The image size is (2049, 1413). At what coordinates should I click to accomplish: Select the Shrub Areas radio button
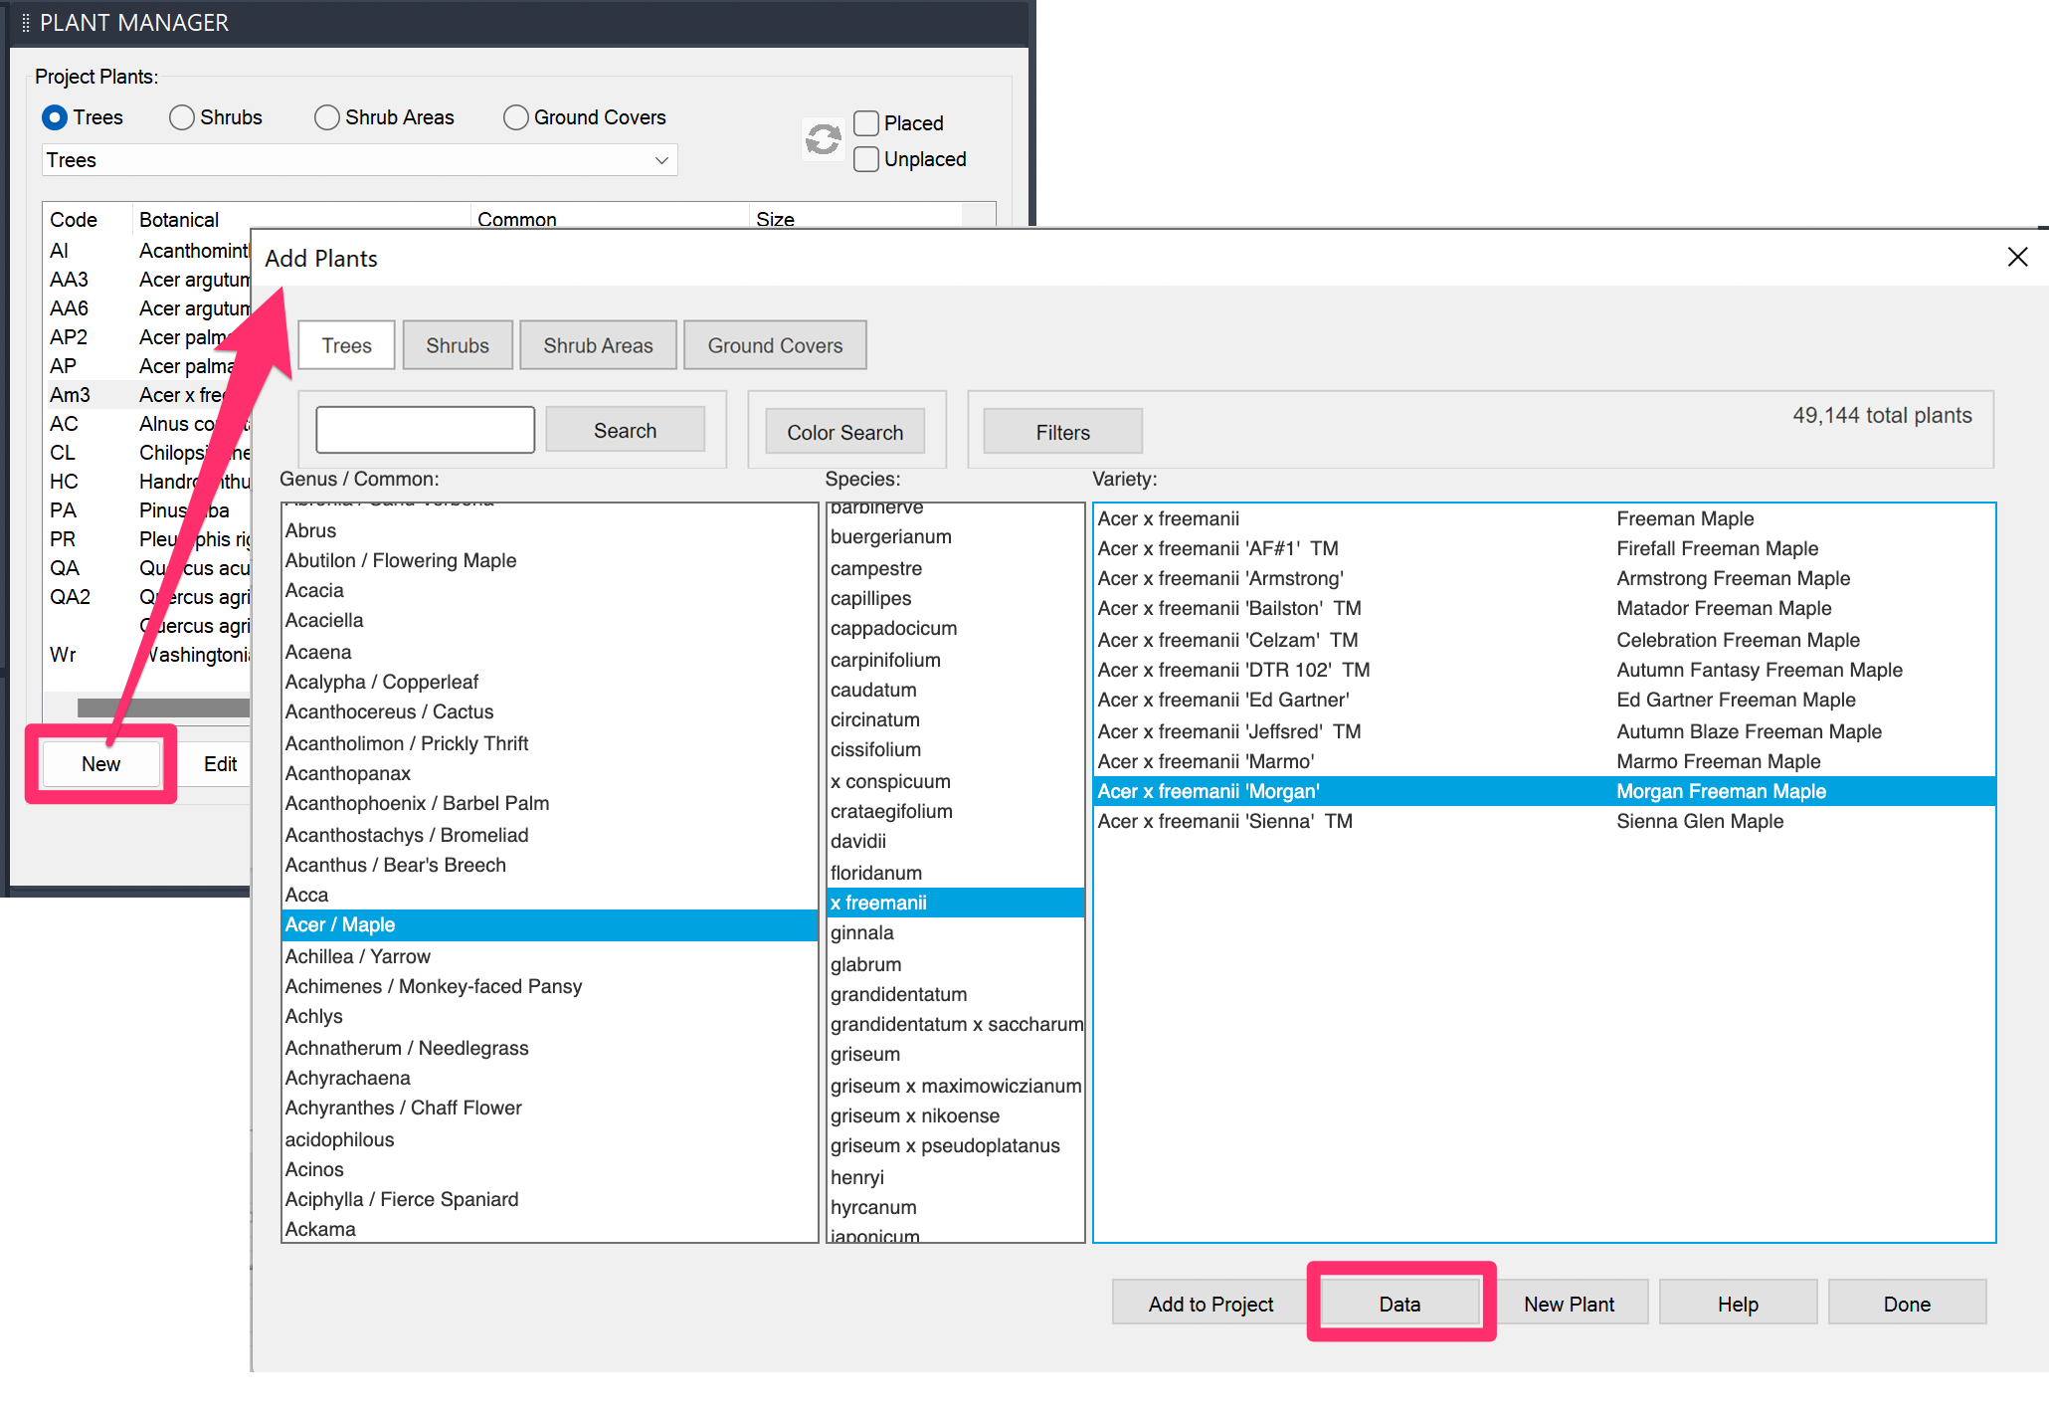(327, 117)
